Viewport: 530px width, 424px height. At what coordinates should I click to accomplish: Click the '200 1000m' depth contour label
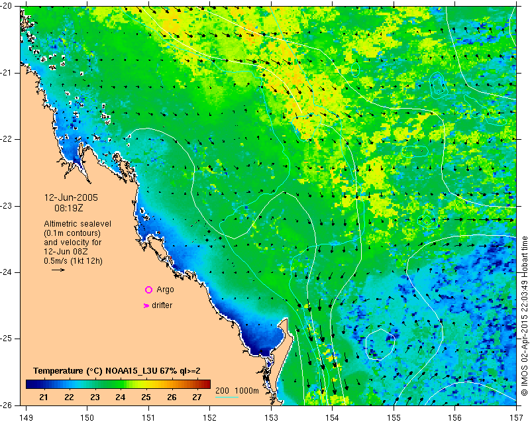(x=237, y=391)
